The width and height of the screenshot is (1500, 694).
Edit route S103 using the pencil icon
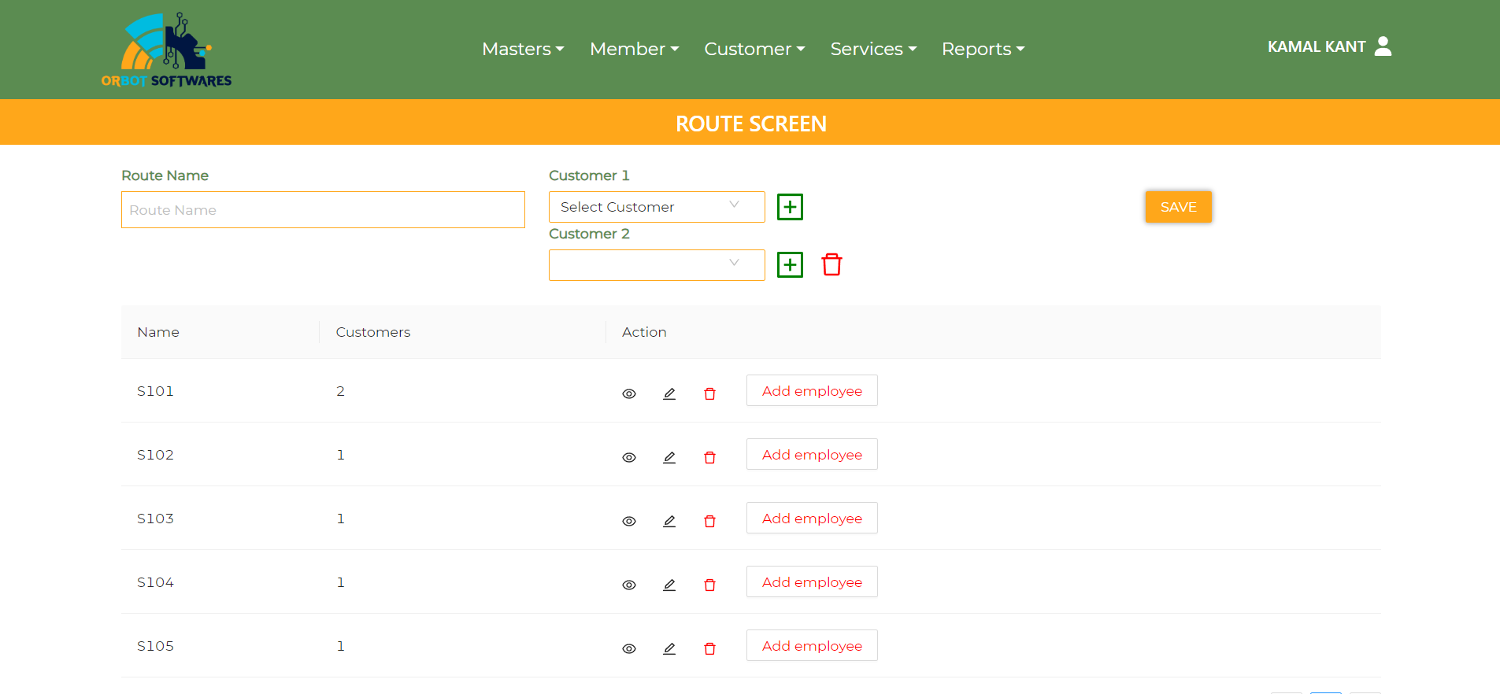(x=669, y=521)
